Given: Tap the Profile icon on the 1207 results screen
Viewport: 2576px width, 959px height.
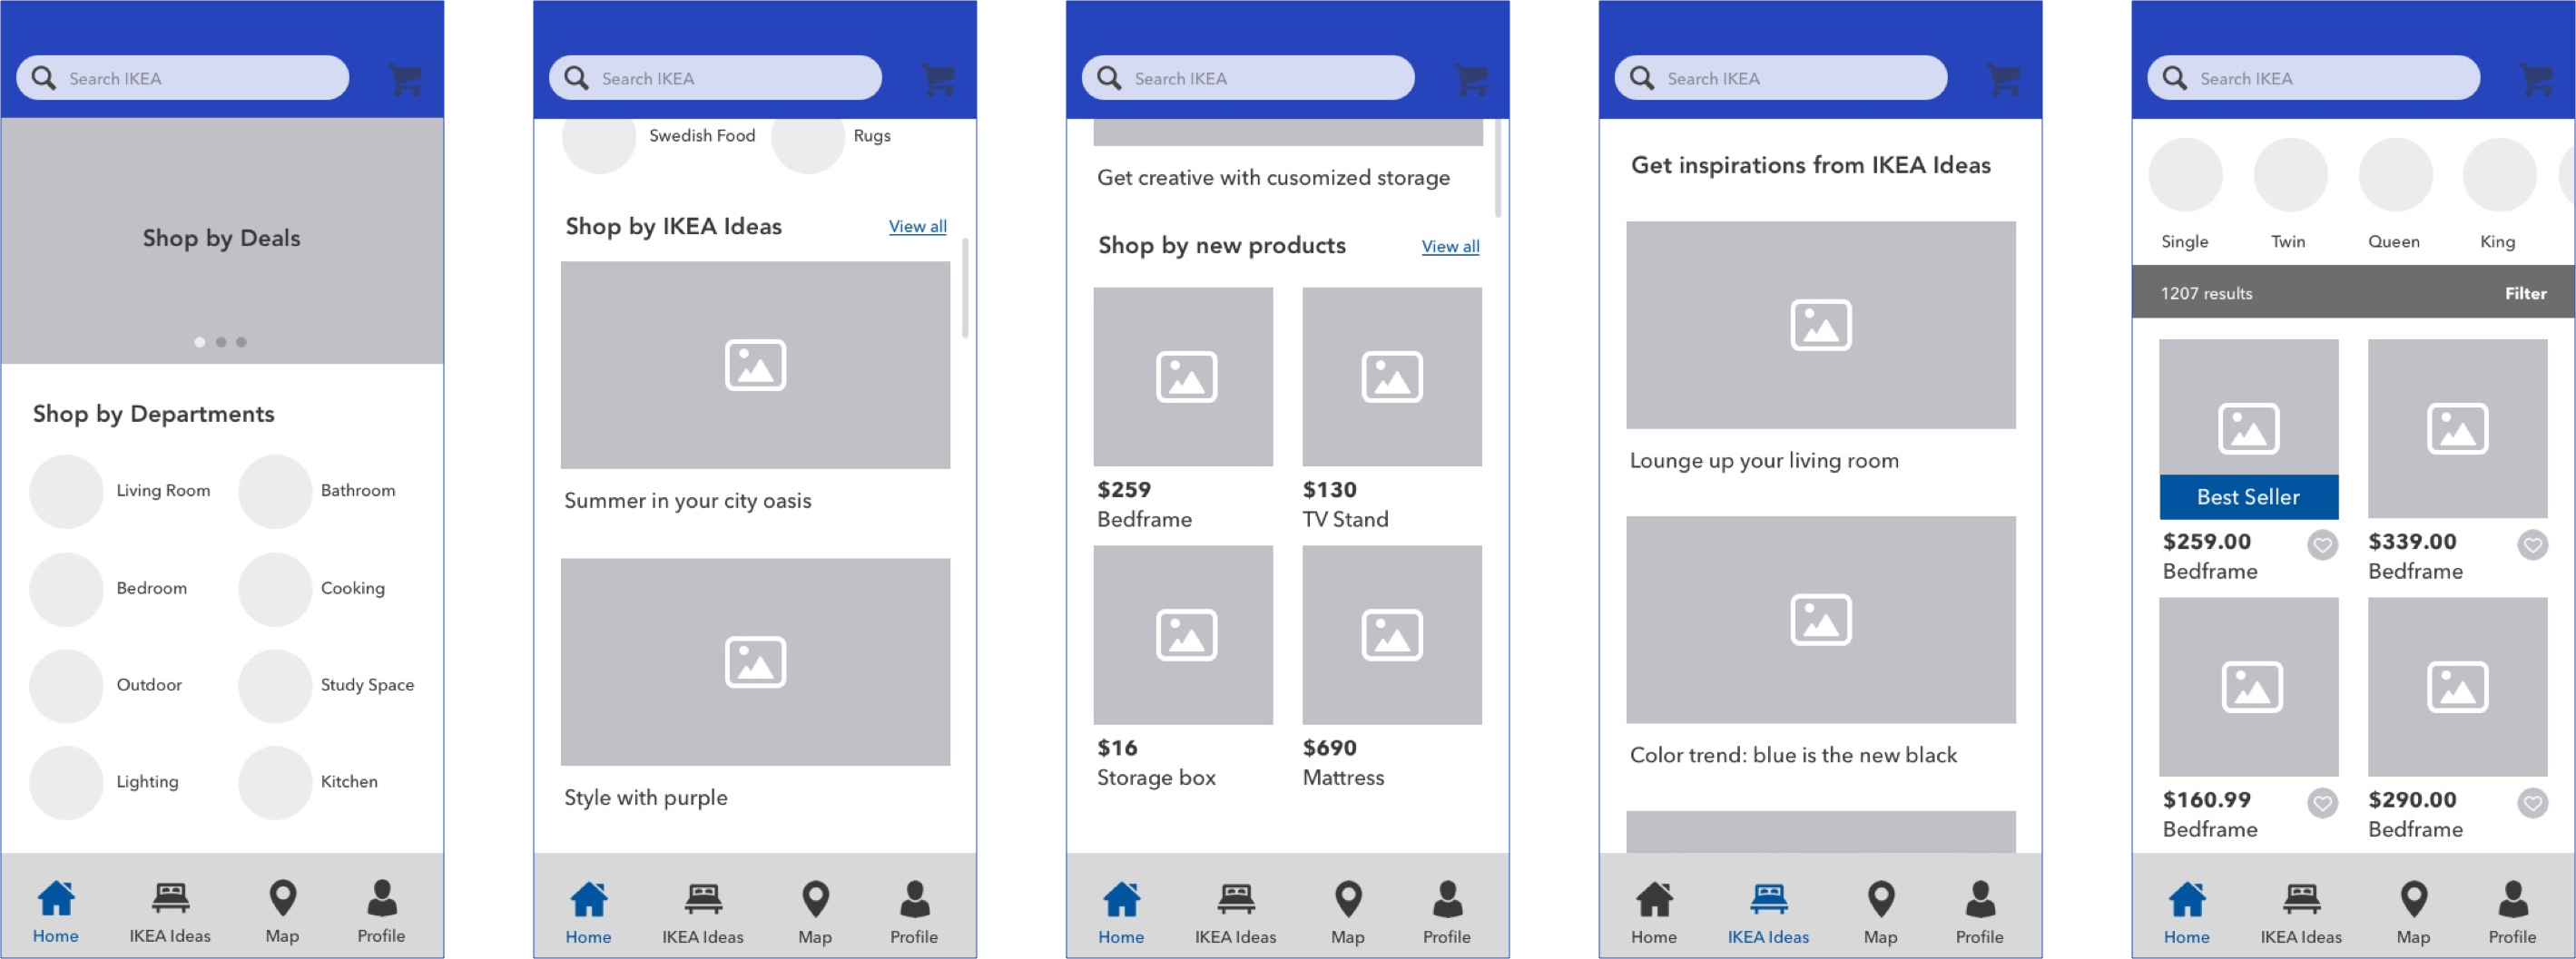Looking at the screenshot, I should [2511, 898].
